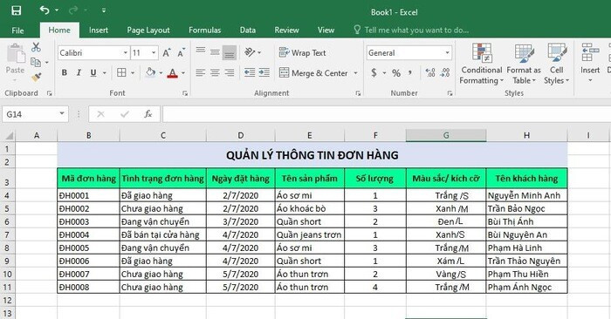Select Middle Align icon
This screenshot has width=611, height=319.
click(x=215, y=52)
